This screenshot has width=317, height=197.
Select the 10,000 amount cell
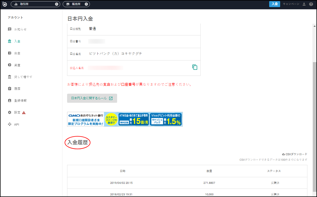point(209,194)
